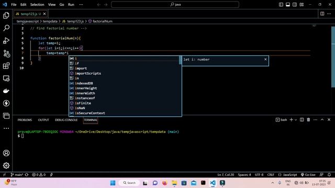Create a new terminal with plus
This screenshot has width=335, height=188.
point(291,120)
